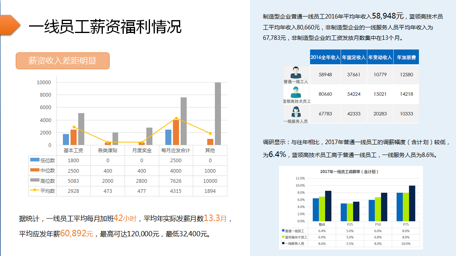Select the 2016全年收入 table header
The image size is (456, 256).
pos(325,58)
